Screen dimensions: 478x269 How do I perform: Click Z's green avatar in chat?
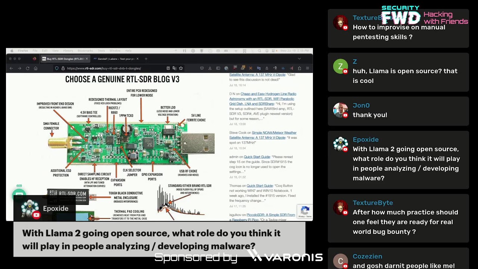pos(340,67)
